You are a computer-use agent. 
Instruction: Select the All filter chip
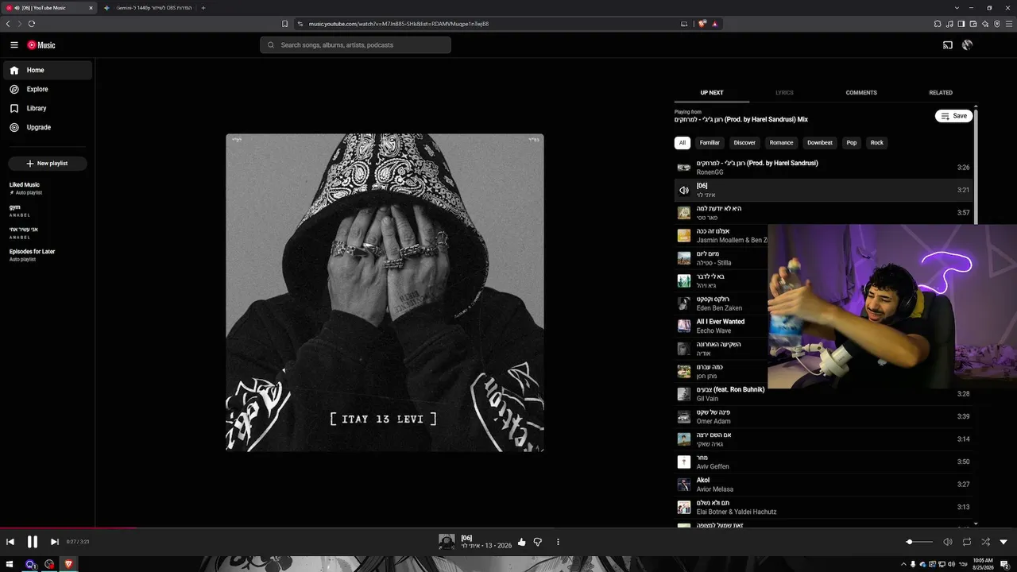(682, 143)
